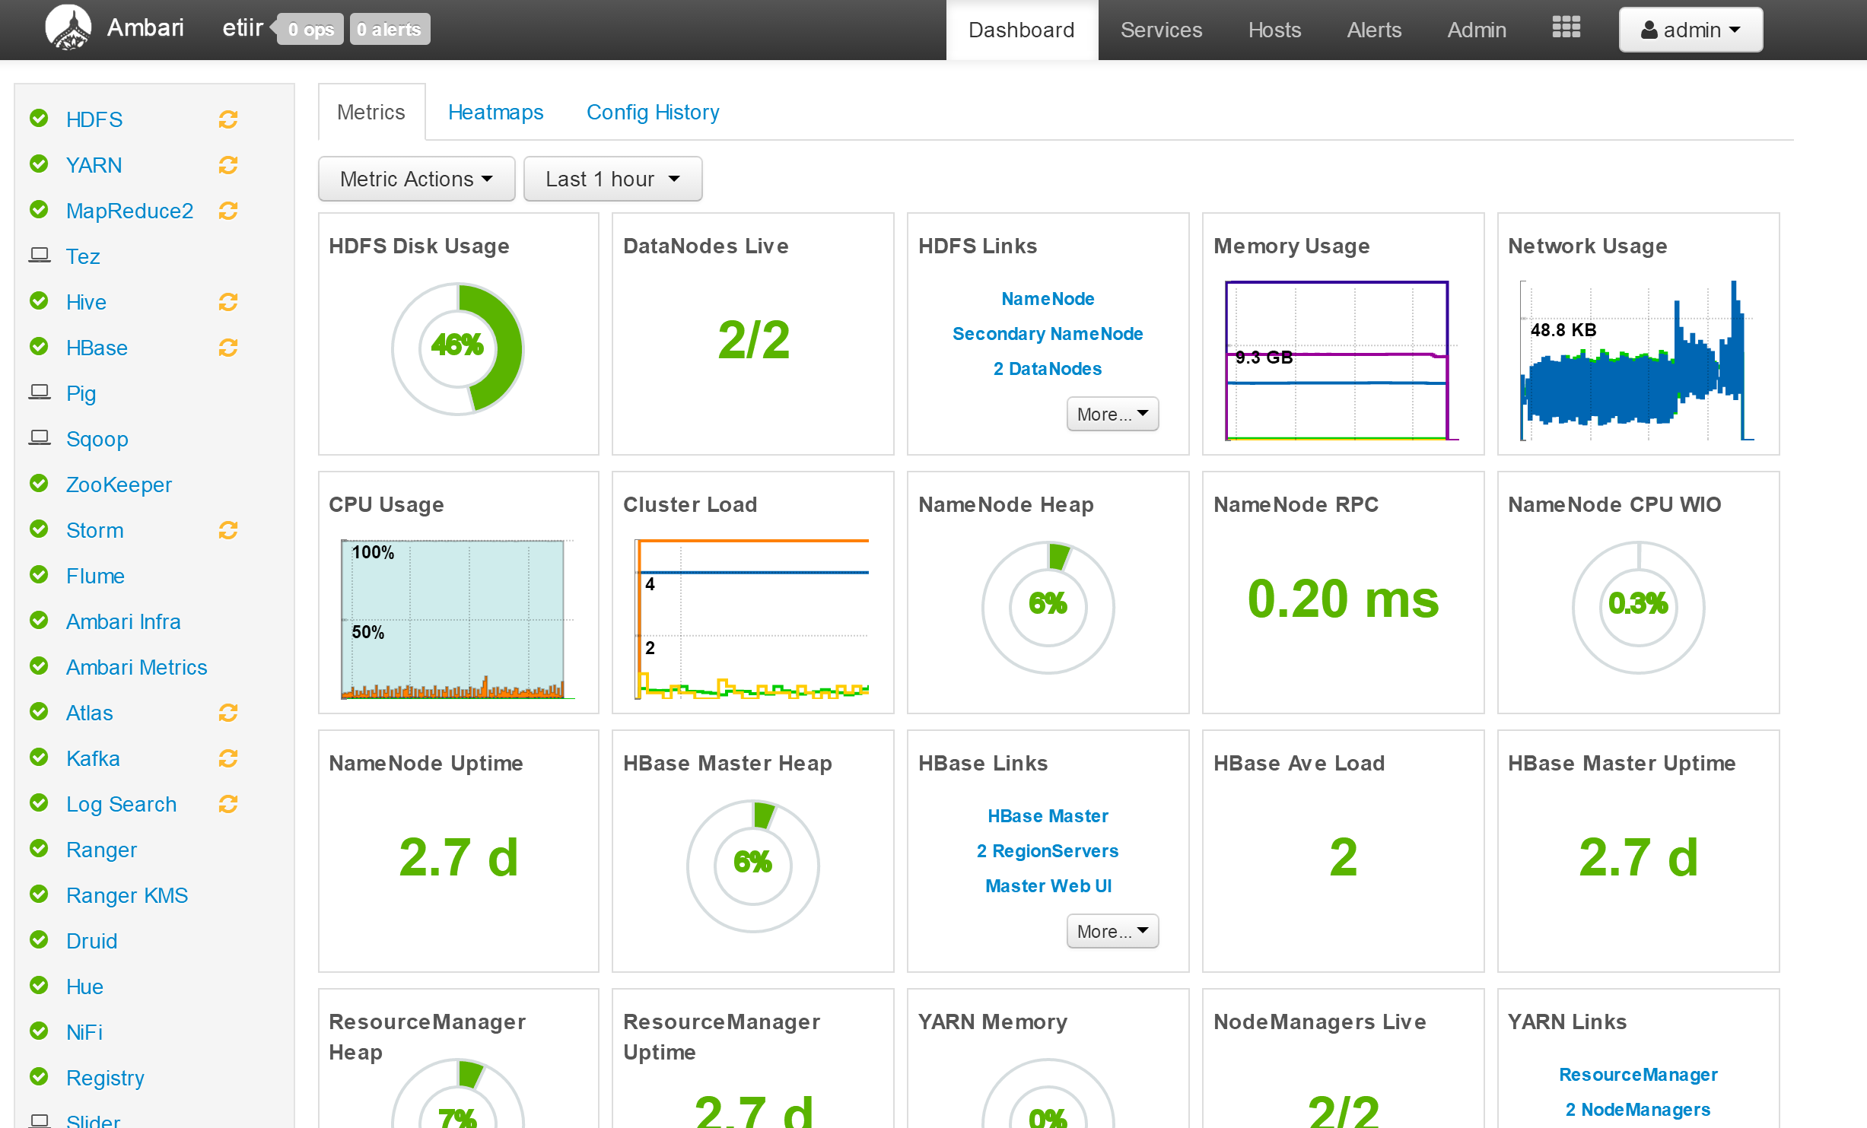Image resolution: width=1867 pixels, height=1128 pixels.
Task: Click the client laptop icon beside Pig
Action: 40,392
